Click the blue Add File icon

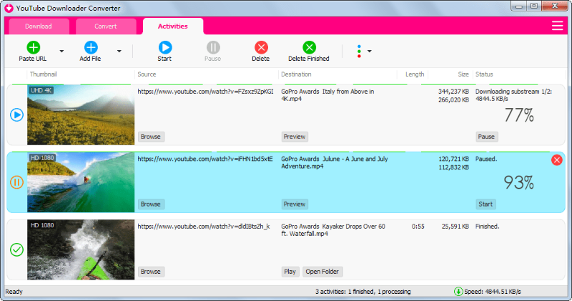[91, 47]
